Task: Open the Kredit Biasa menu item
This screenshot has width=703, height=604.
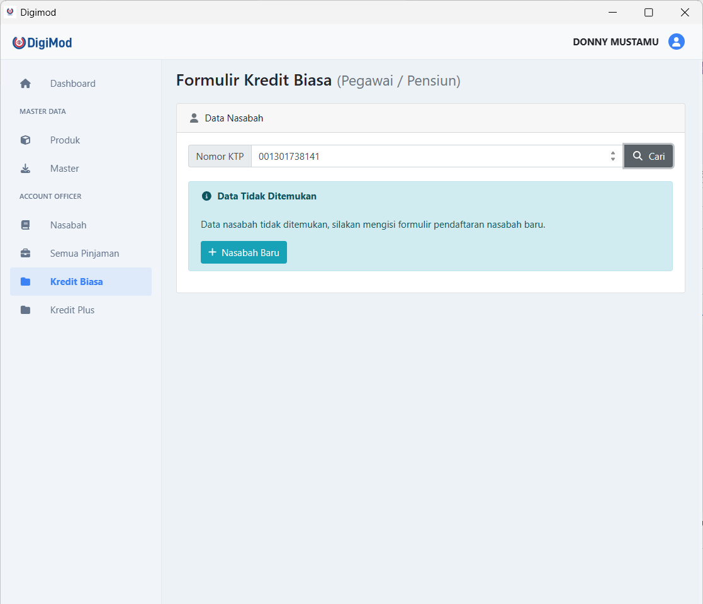Action: pos(76,282)
